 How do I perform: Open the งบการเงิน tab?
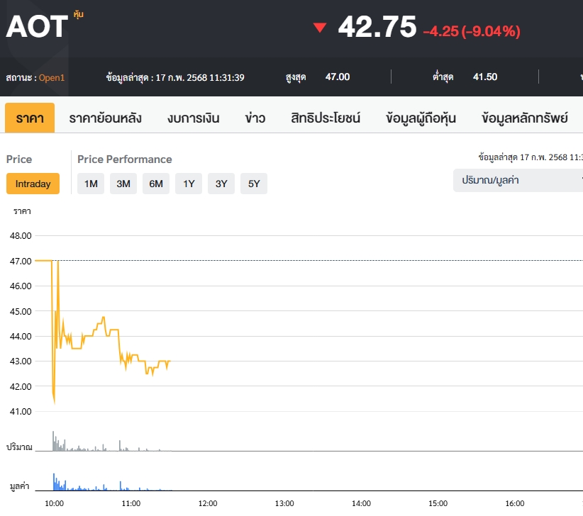(x=194, y=118)
